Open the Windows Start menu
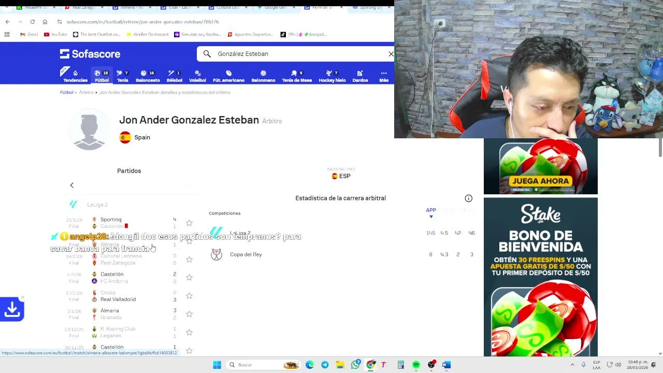Image resolution: width=663 pixels, height=373 pixels. point(217,365)
